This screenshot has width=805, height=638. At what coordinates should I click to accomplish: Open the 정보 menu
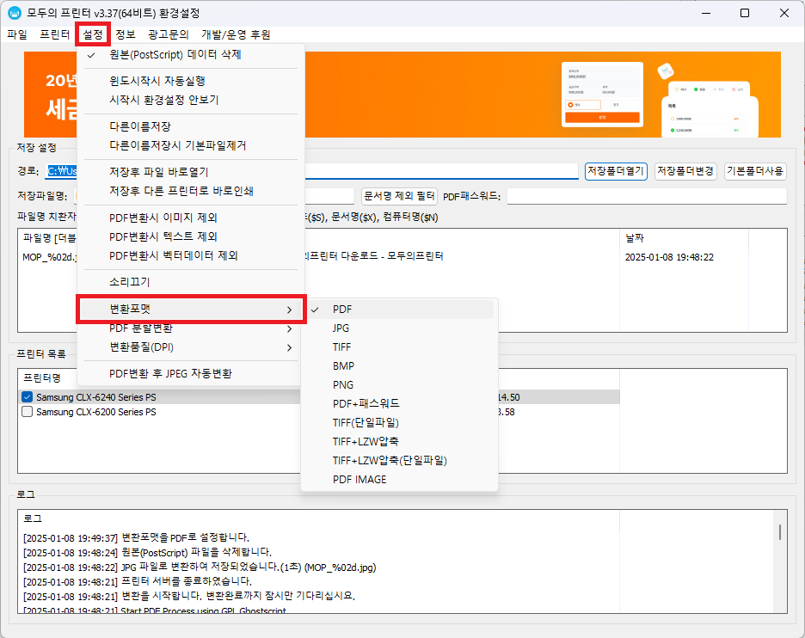pyautogui.click(x=126, y=34)
